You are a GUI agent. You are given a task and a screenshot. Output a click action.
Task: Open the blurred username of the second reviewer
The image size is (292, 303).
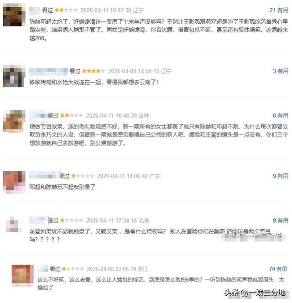pos(48,71)
